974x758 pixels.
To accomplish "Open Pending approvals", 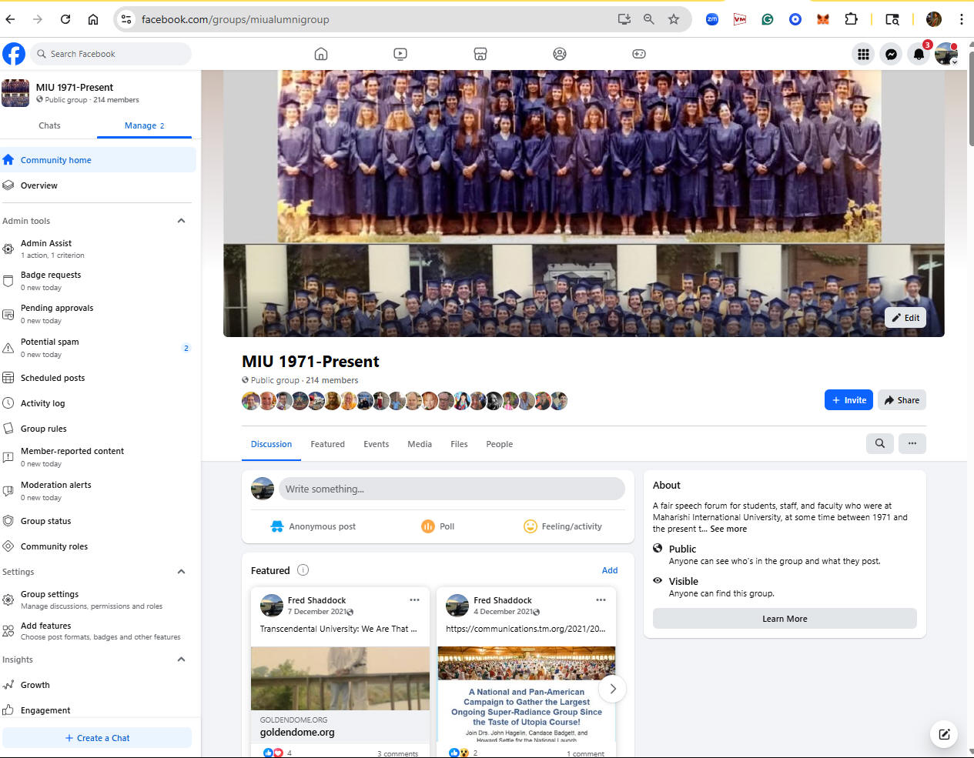I will (98, 314).
